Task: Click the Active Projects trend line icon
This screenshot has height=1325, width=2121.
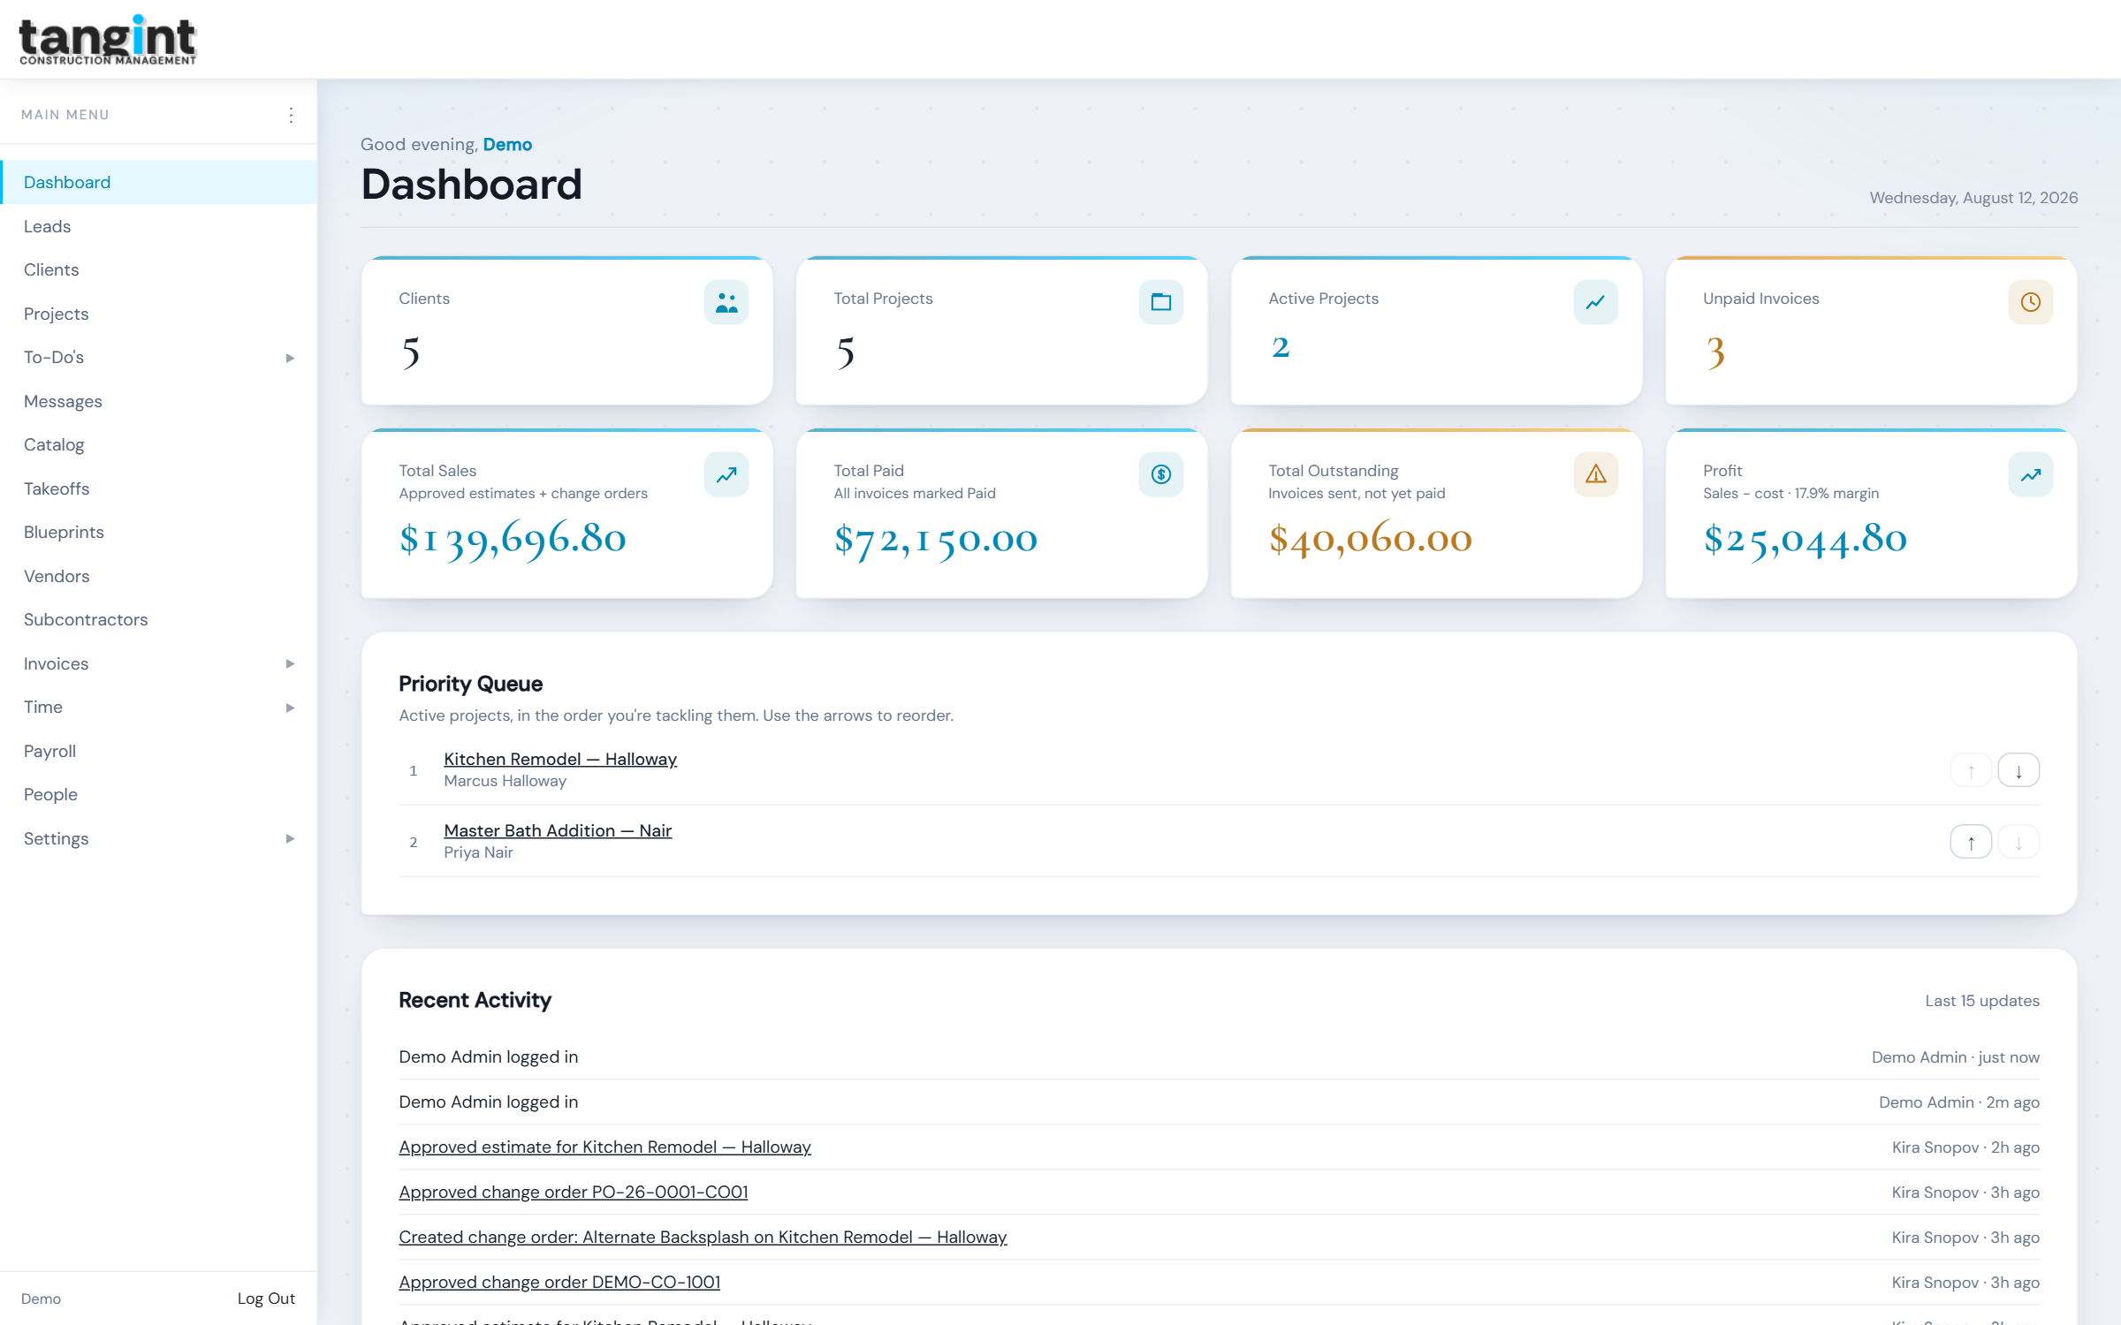Action: 1596,302
